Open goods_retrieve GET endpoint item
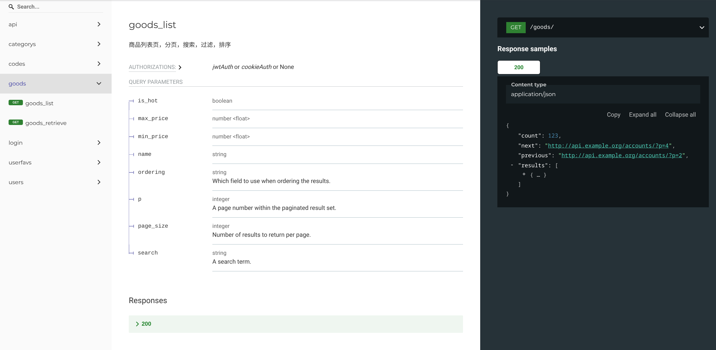The width and height of the screenshot is (716, 350). coord(46,123)
